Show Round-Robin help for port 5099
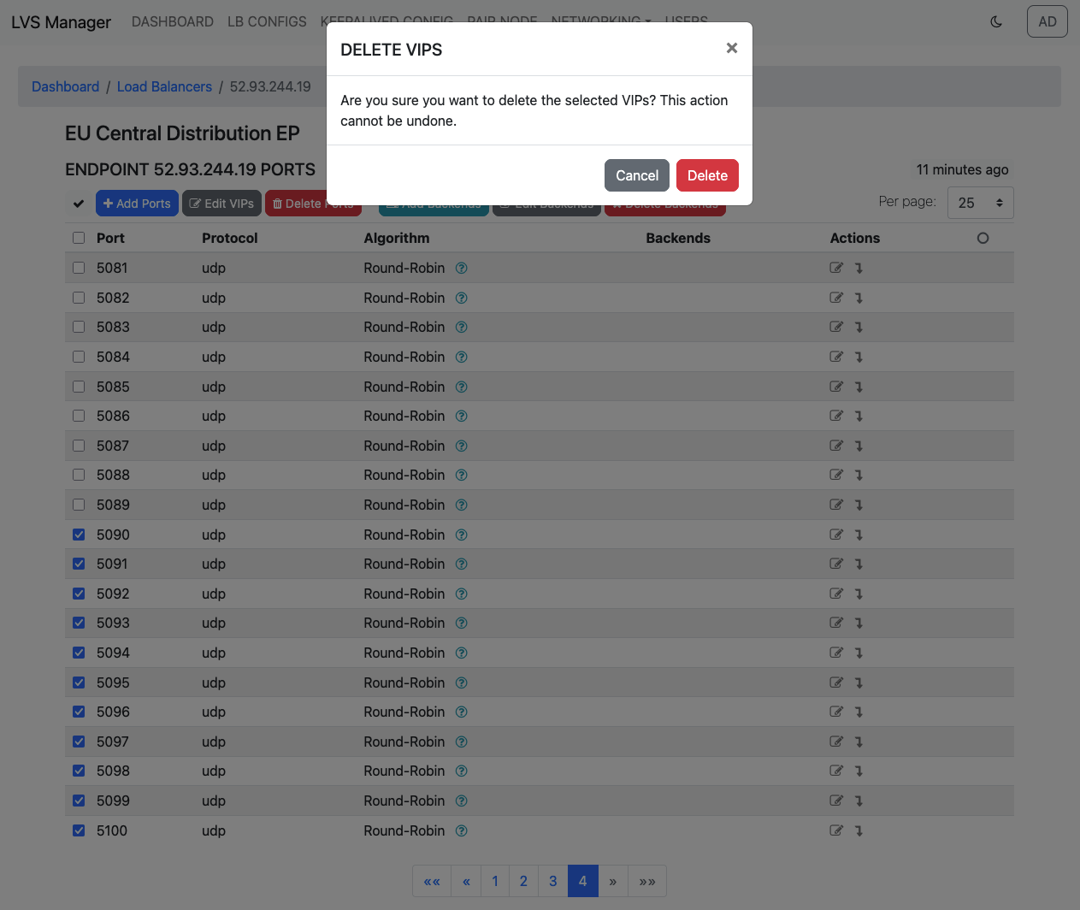1080x910 pixels. pos(461,801)
